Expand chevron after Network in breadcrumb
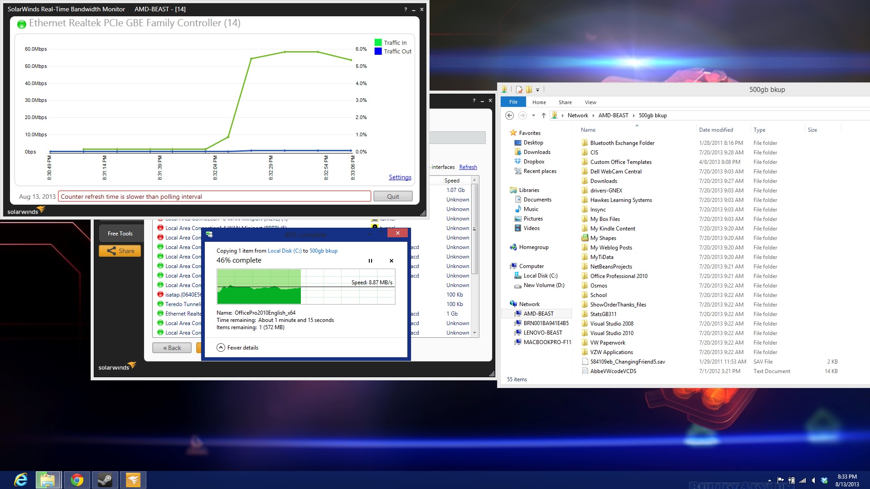The image size is (870, 489). click(593, 115)
